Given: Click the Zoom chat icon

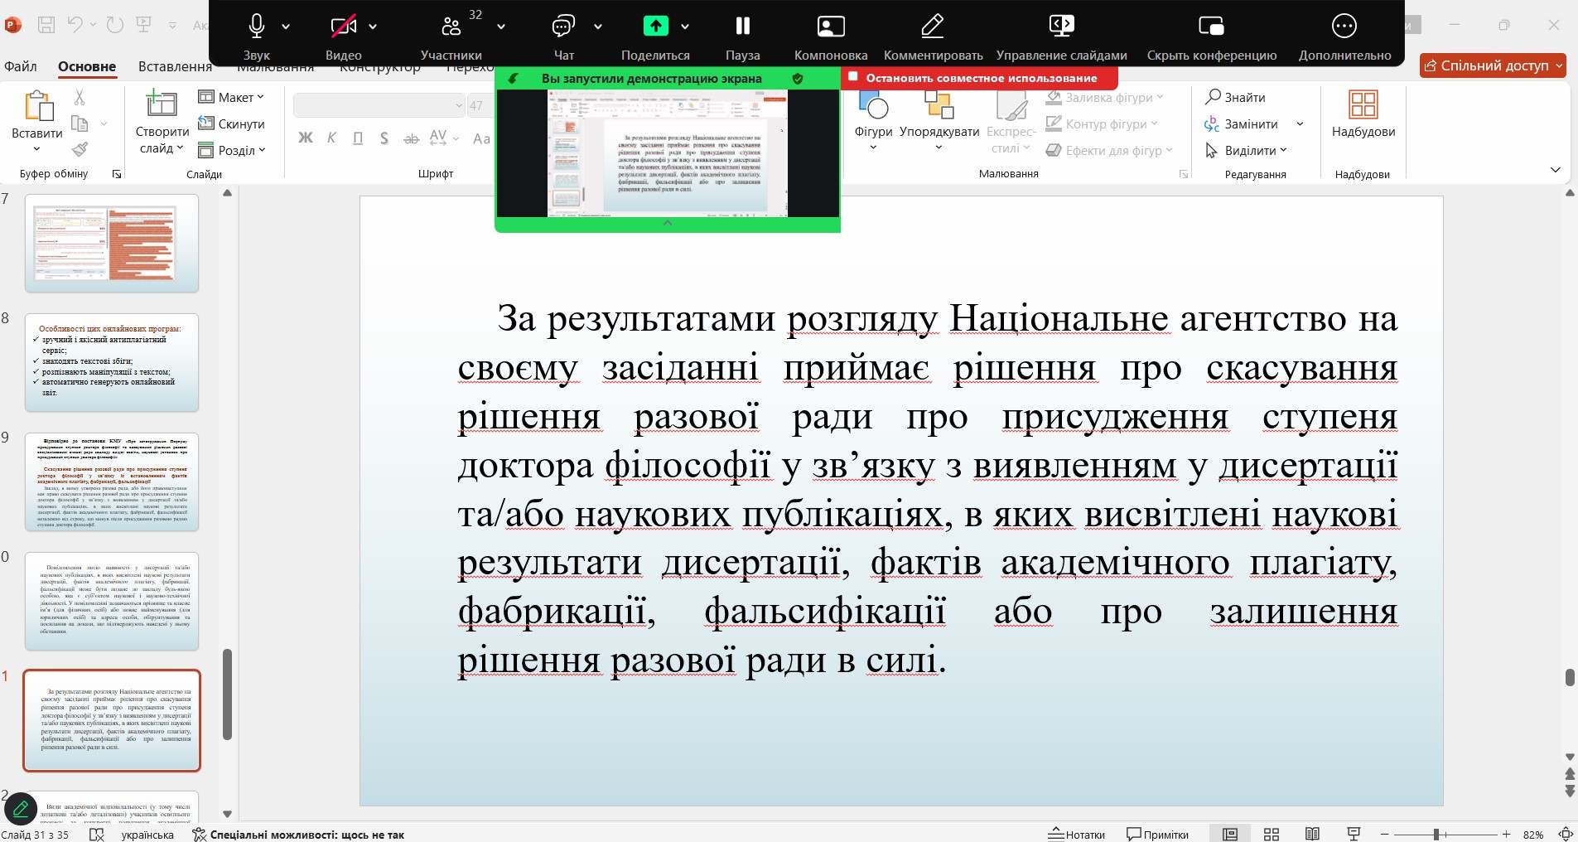Looking at the screenshot, I should pos(563,27).
